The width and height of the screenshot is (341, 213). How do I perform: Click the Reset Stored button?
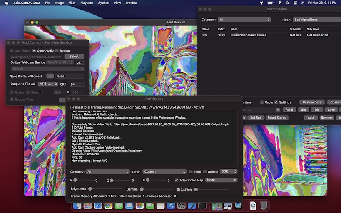point(277,118)
